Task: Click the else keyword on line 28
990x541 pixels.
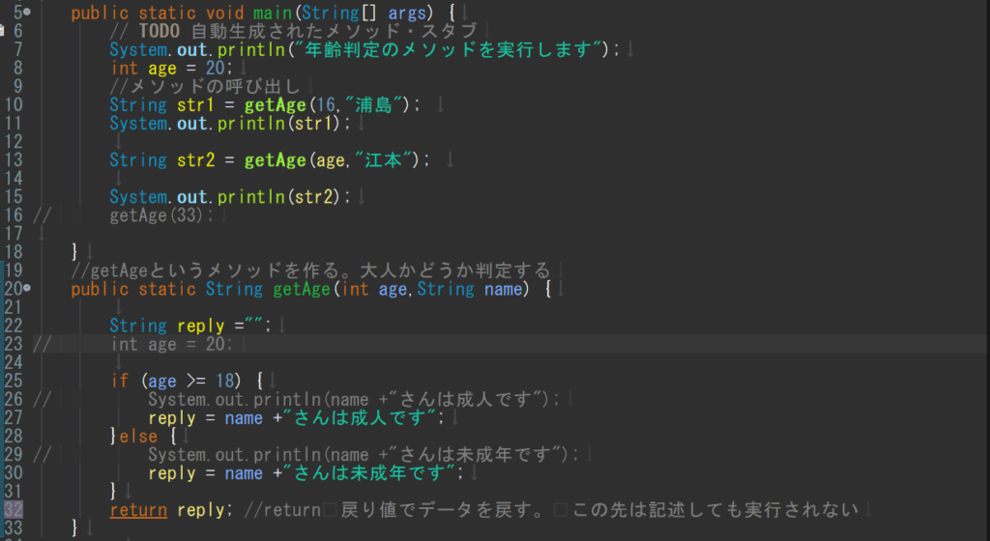Action: pos(138,437)
